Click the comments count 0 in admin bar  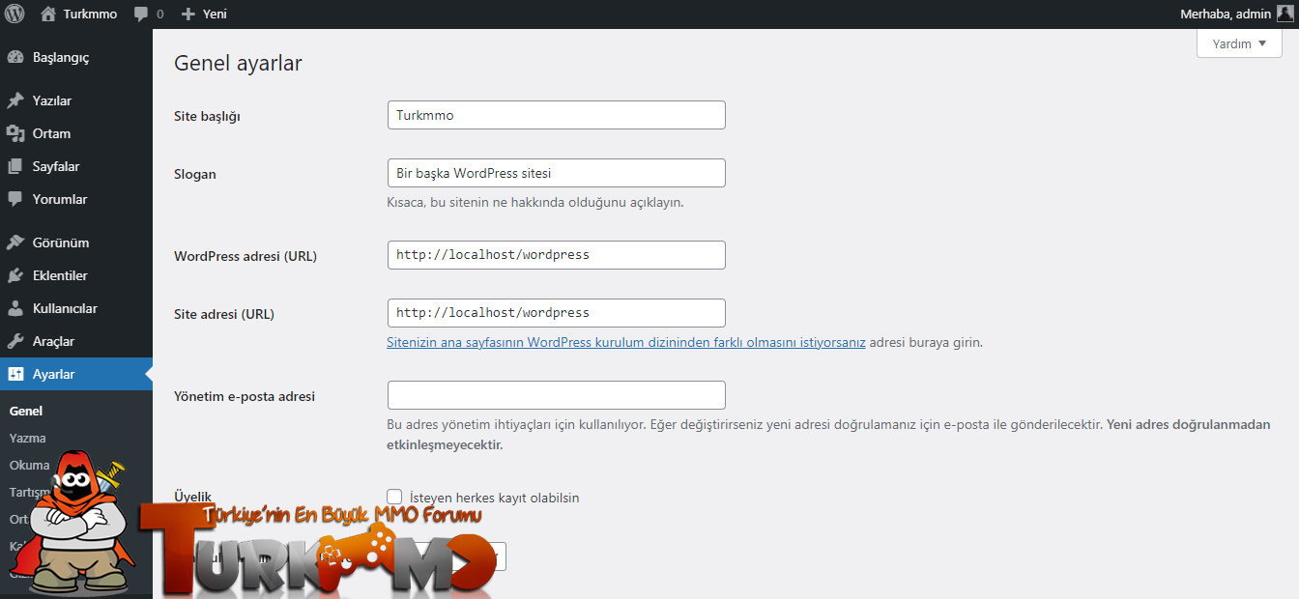159,14
